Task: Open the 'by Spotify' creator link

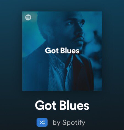Action: (69, 123)
